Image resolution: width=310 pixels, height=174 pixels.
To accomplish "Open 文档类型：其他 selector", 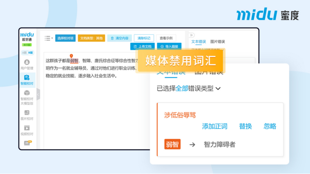I will tap(91, 38).
